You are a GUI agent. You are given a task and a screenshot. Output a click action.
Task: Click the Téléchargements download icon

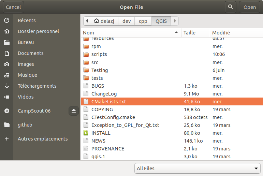(6, 86)
